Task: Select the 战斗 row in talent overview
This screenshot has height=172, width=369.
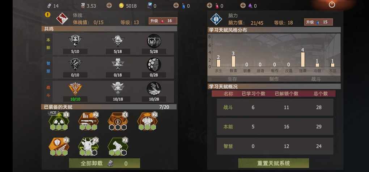Action: pyautogui.click(x=275, y=107)
